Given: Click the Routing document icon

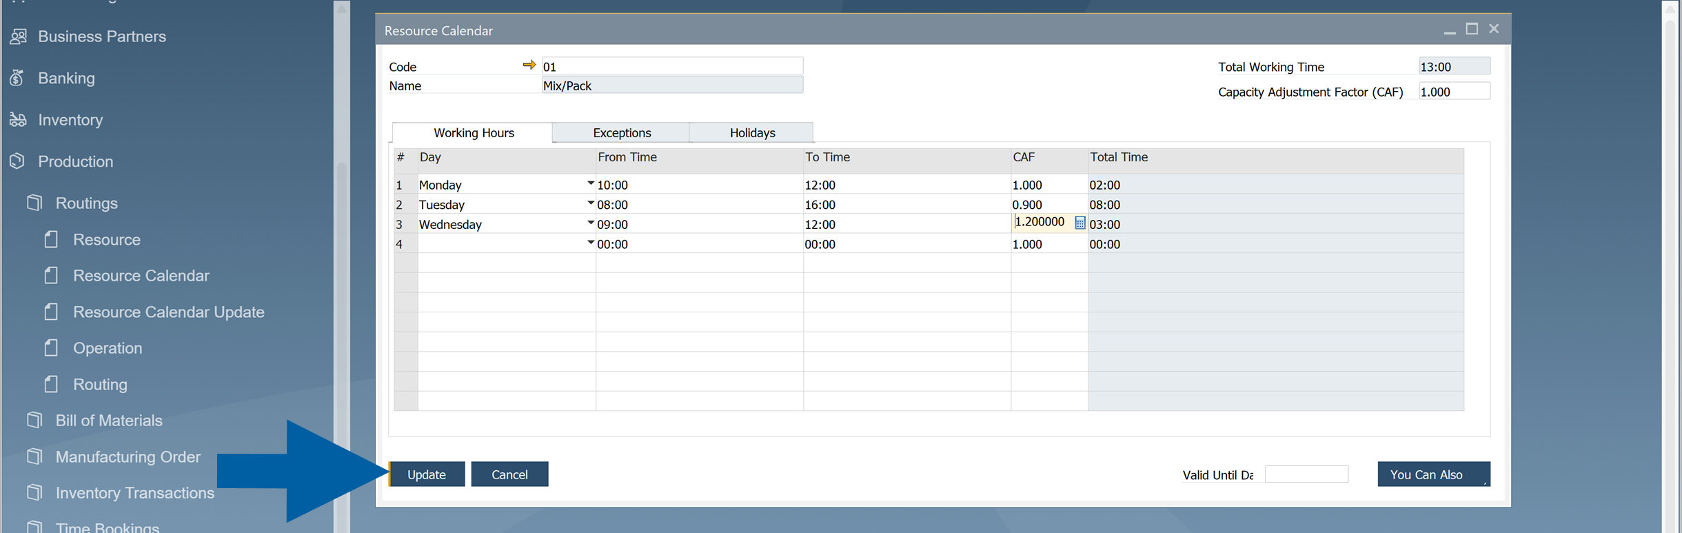Looking at the screenshot, I should point(52,384).
